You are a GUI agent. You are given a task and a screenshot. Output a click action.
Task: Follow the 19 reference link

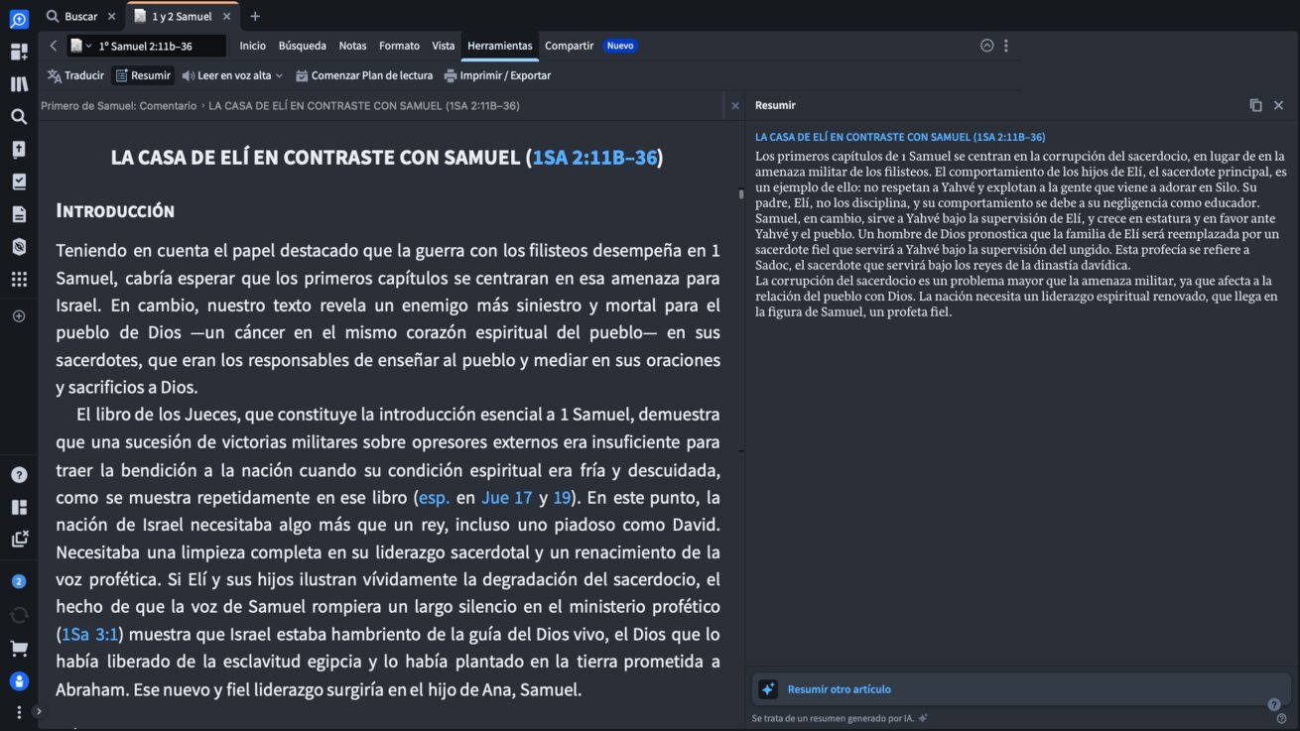pyautogui.click(x=562, y=497)
